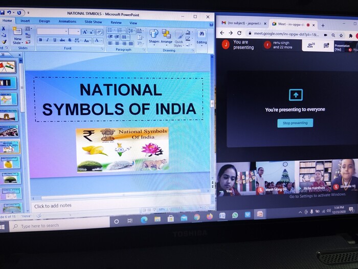Reload the Google Meet page

click(239, 33)
